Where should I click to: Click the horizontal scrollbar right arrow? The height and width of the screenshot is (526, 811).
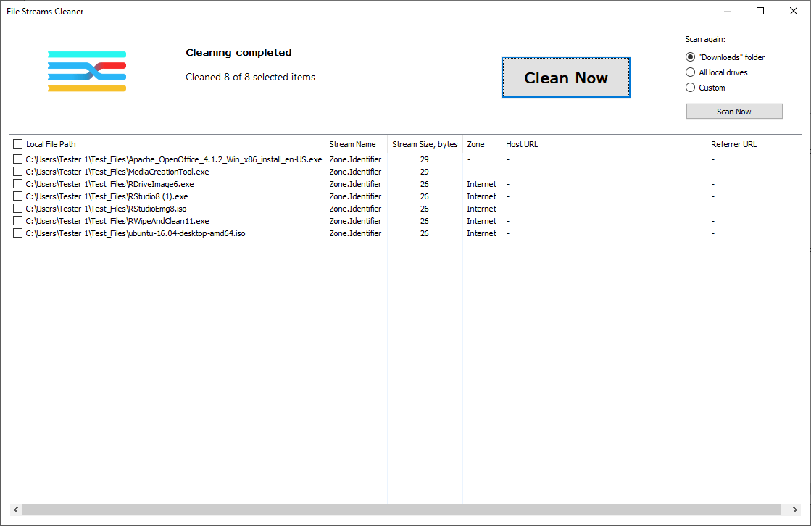pos(795,510)
